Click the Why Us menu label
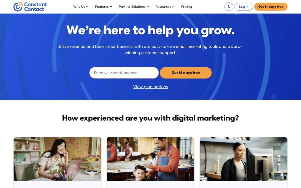Viewport: 301px width, 188px height. pyautogui.click(x=79, y=7)
